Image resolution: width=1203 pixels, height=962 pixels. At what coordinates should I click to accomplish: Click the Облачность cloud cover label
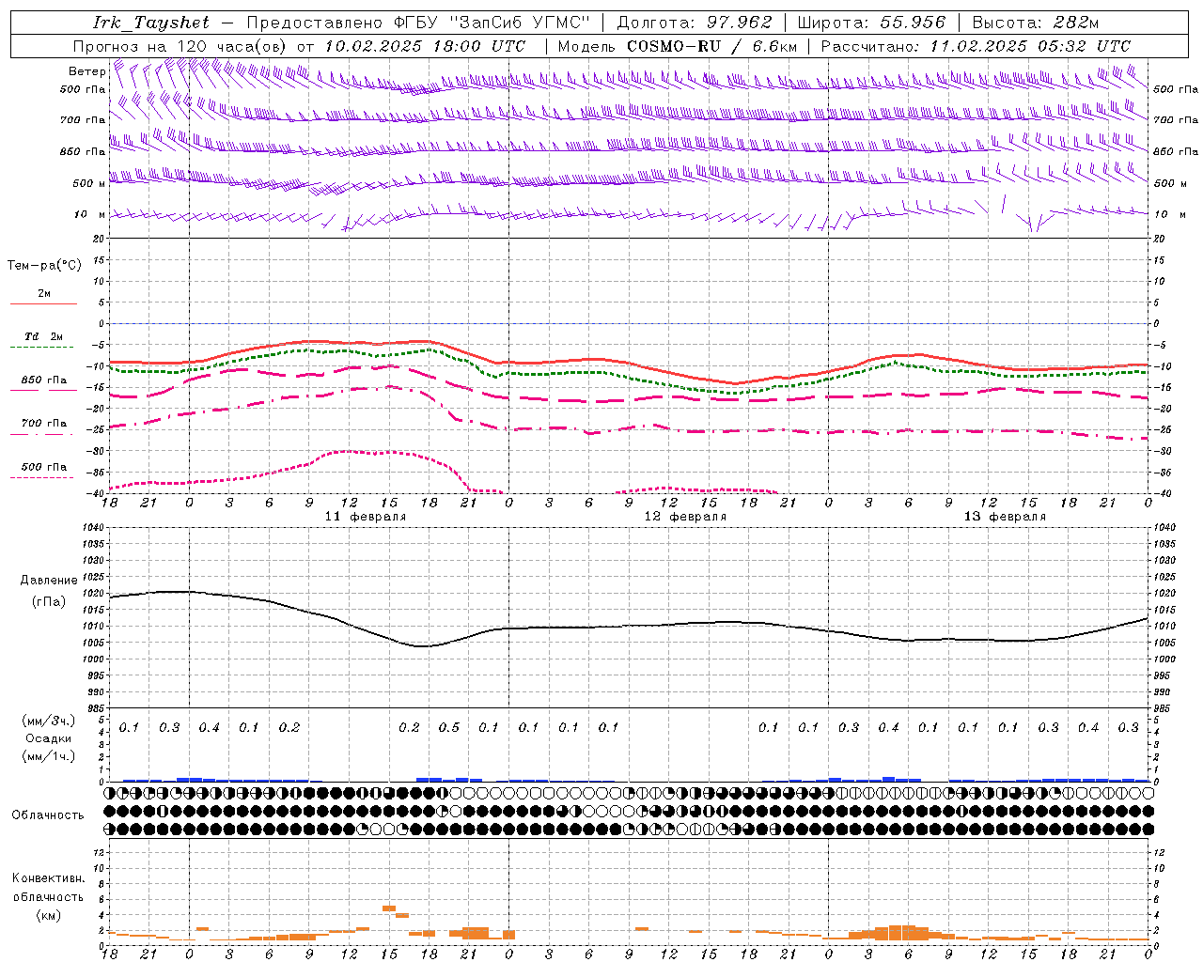click(48, 815)
